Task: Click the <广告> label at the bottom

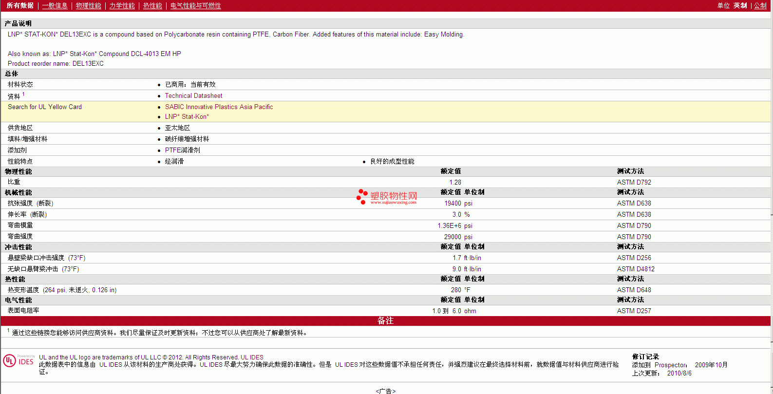Action: pyautogui.click(x=386, y=391)
